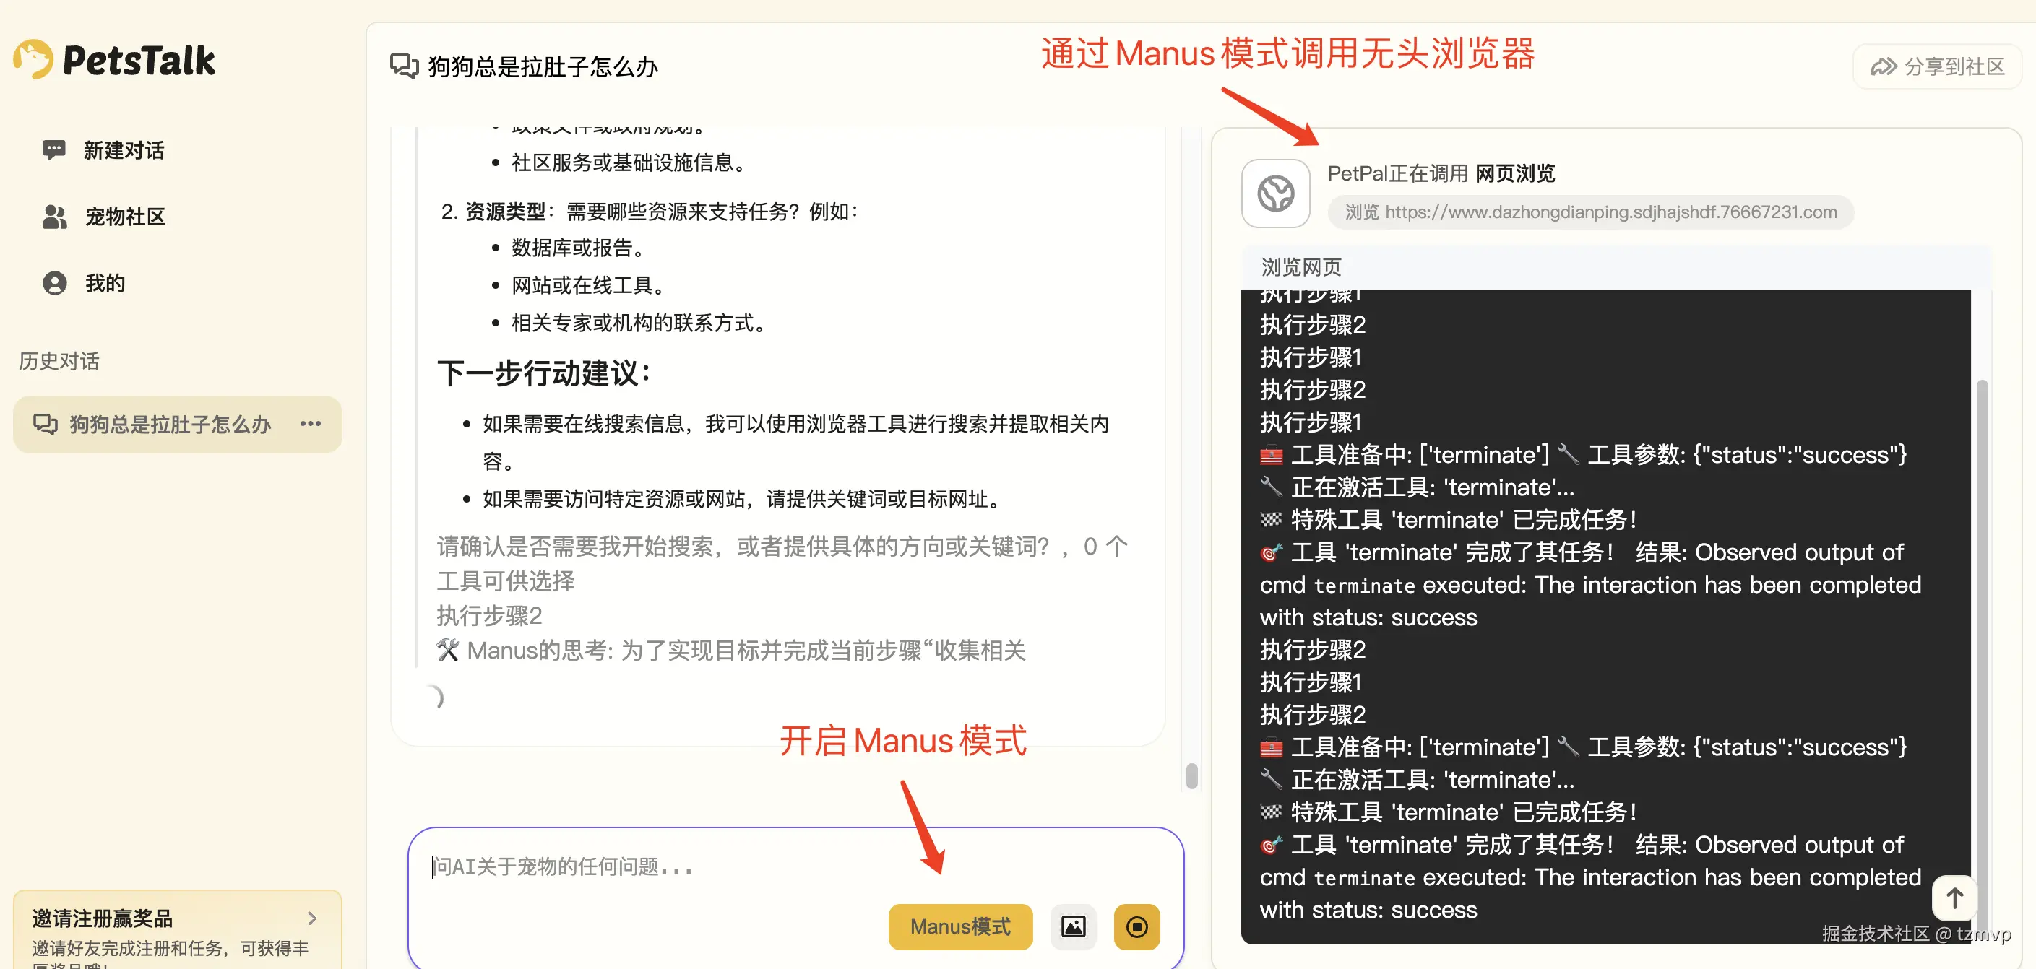Screen dimensions: 2036x969
Task: Click the web browsing globe icon
Action: 1275,194
